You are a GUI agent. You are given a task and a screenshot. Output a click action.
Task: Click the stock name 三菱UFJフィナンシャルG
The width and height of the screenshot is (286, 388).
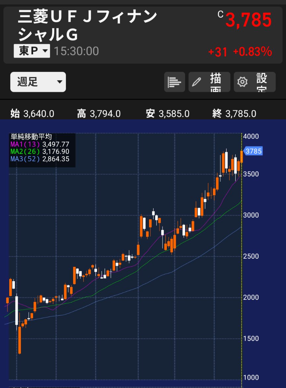pos(87,26)
